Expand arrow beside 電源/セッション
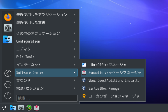Image resolution: width=168 pixels, height=112 pixels. [x=74, y=88]
